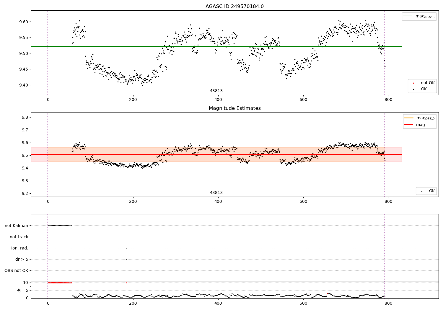Screen dimensions: 443x310
Task: Click the 'Ion. rad.' row label
Action: [20, 248]
